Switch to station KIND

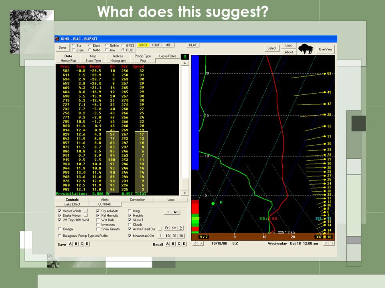click(x=143, y=45)
